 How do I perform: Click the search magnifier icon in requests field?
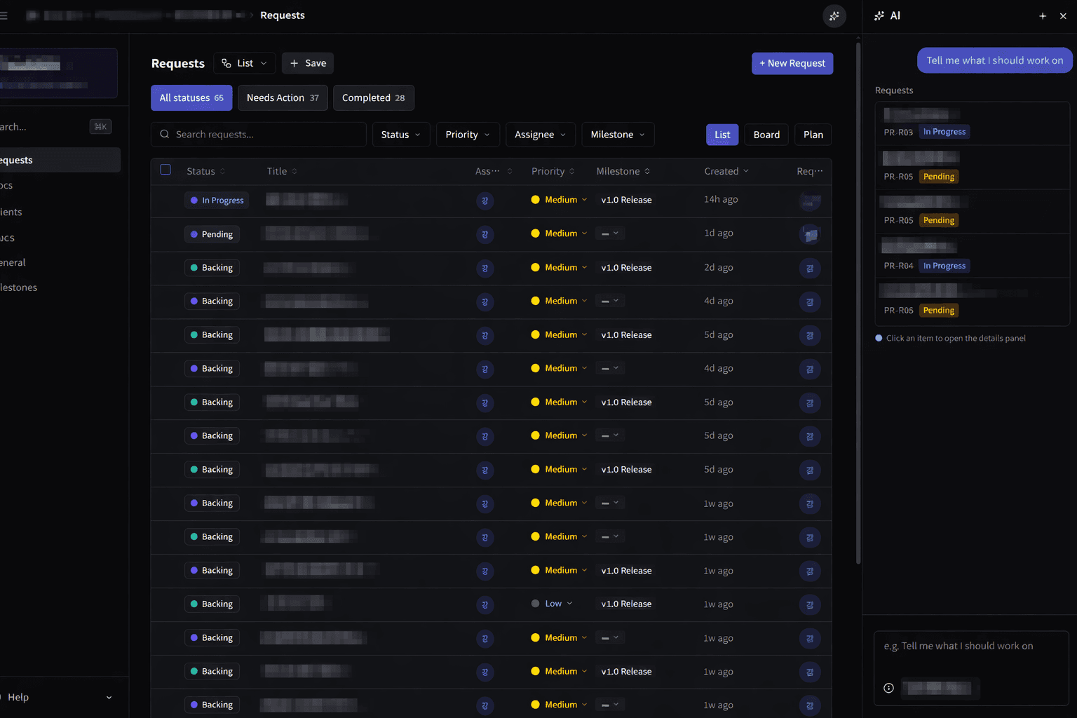click(165, 135)
